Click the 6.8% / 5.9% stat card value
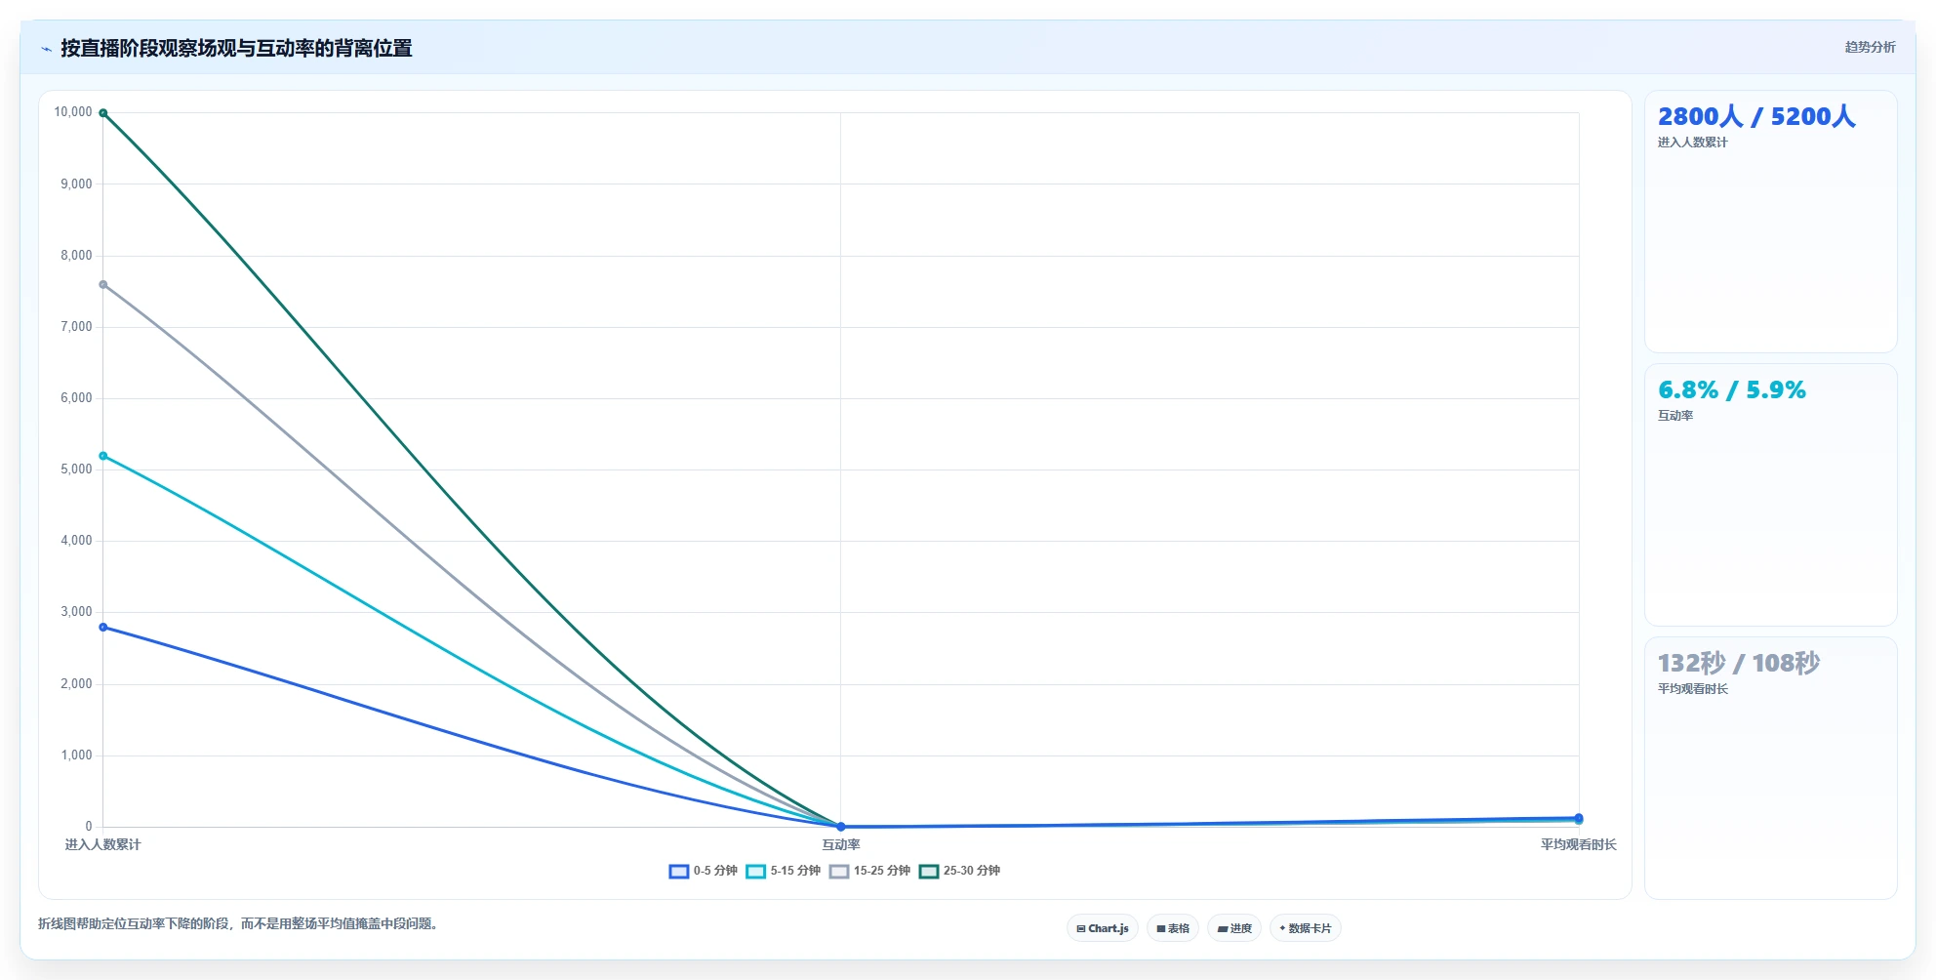The image size is (1936, 980). coord(1732,389)
